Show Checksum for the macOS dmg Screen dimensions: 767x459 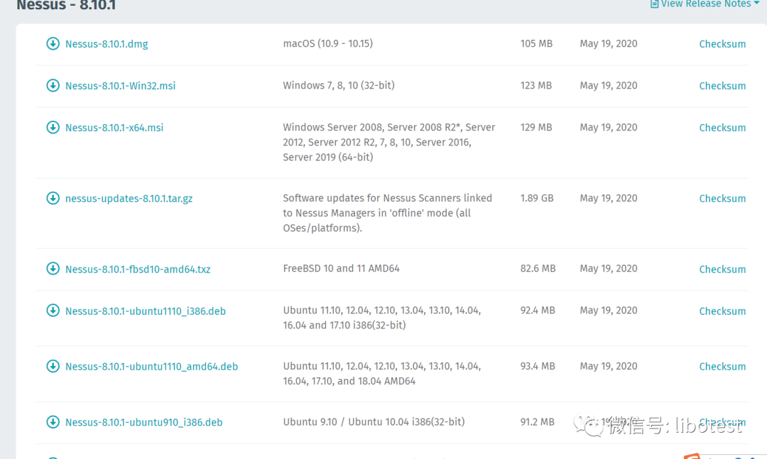(722, 44)
